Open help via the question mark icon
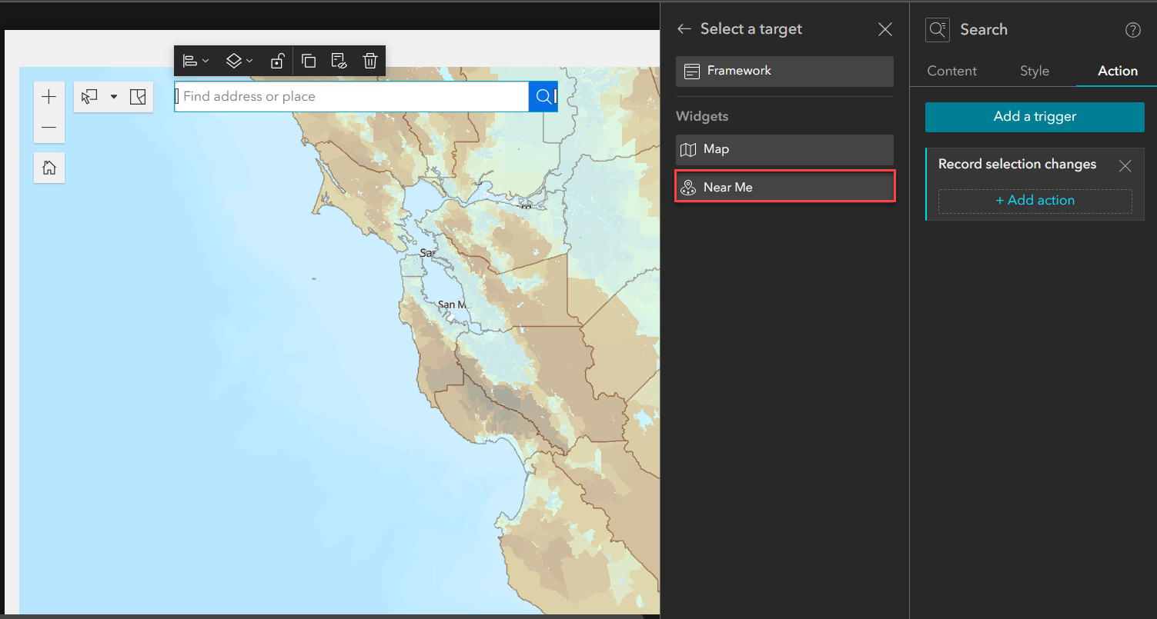Image resolution: width=1157 pixels, height=619 pixels. pos(1132,30)
